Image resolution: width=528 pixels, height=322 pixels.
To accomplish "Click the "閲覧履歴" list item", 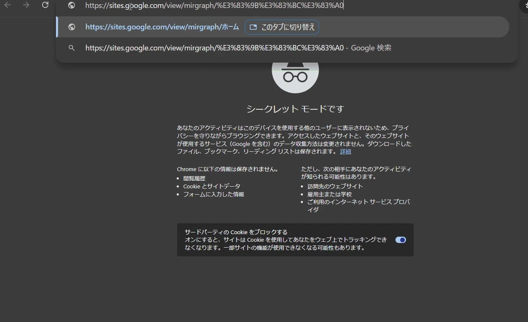I will click(x=194, y=179).
